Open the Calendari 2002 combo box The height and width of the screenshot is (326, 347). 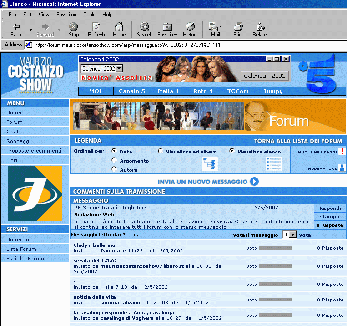tap(102, 68)
